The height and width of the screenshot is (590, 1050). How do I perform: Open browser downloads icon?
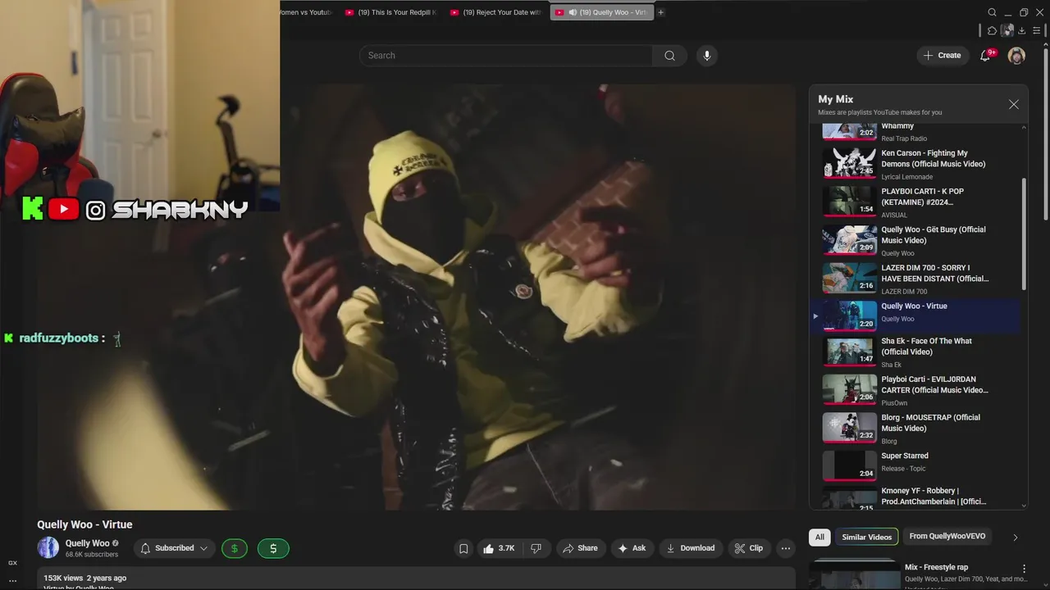(1021, 30)
